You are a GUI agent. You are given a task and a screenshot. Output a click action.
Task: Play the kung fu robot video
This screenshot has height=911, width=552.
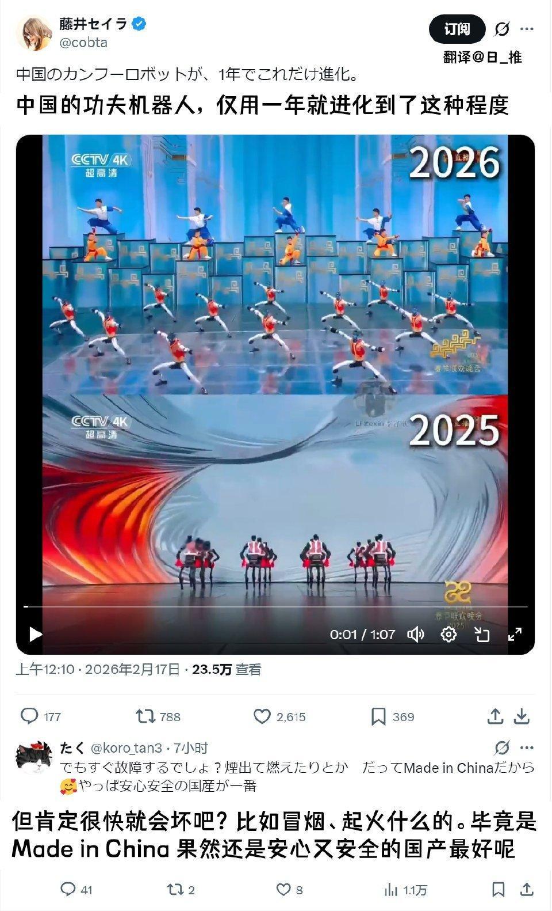tap(36, 634)
